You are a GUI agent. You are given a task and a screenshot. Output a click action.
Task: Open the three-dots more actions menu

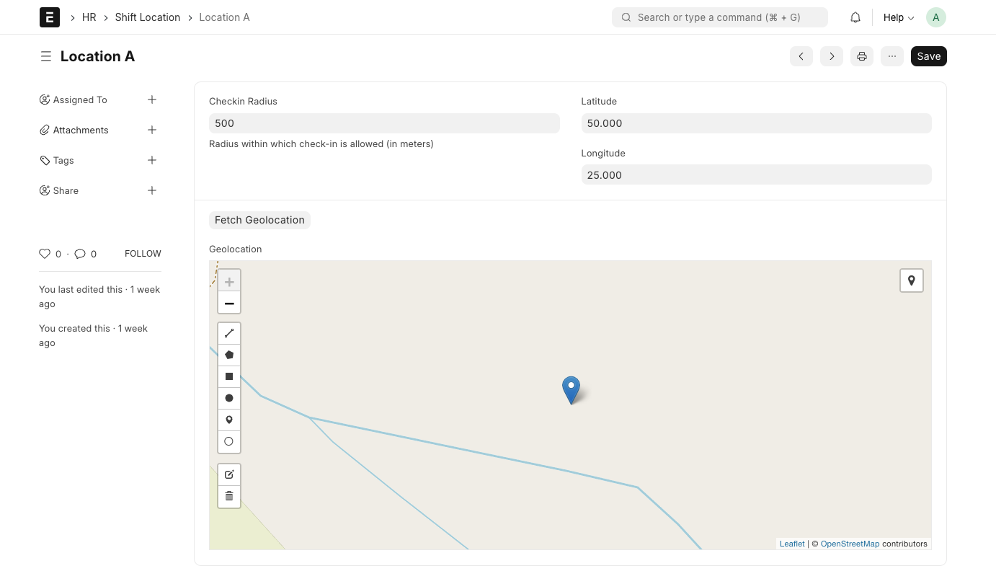click(892, 56)
